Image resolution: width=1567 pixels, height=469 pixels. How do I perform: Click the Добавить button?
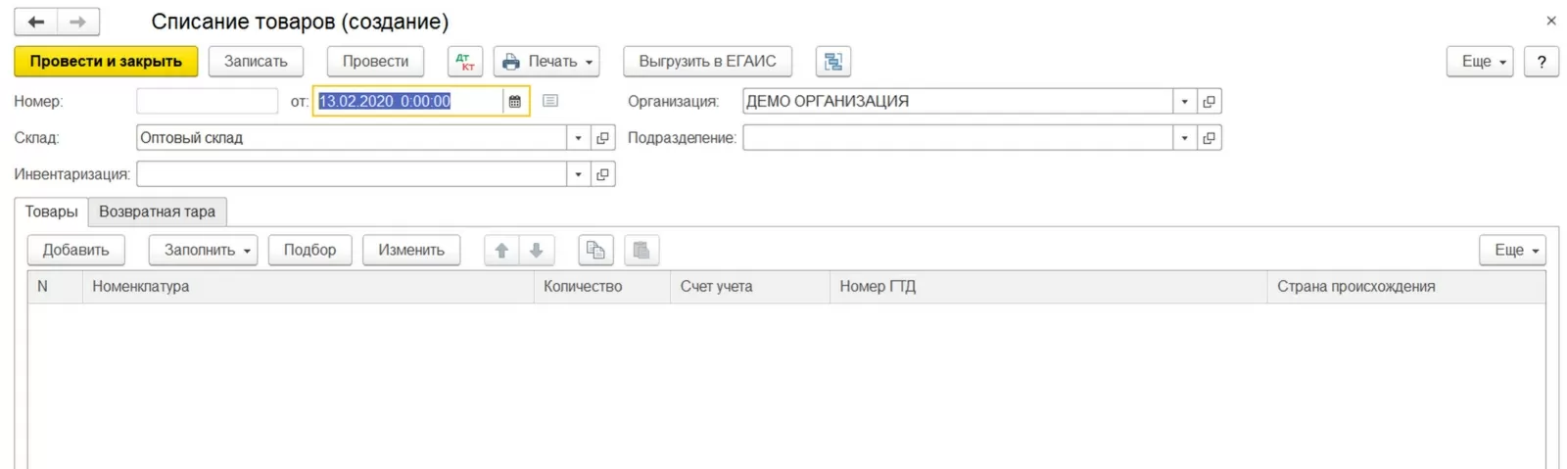(x=75, y=251)
